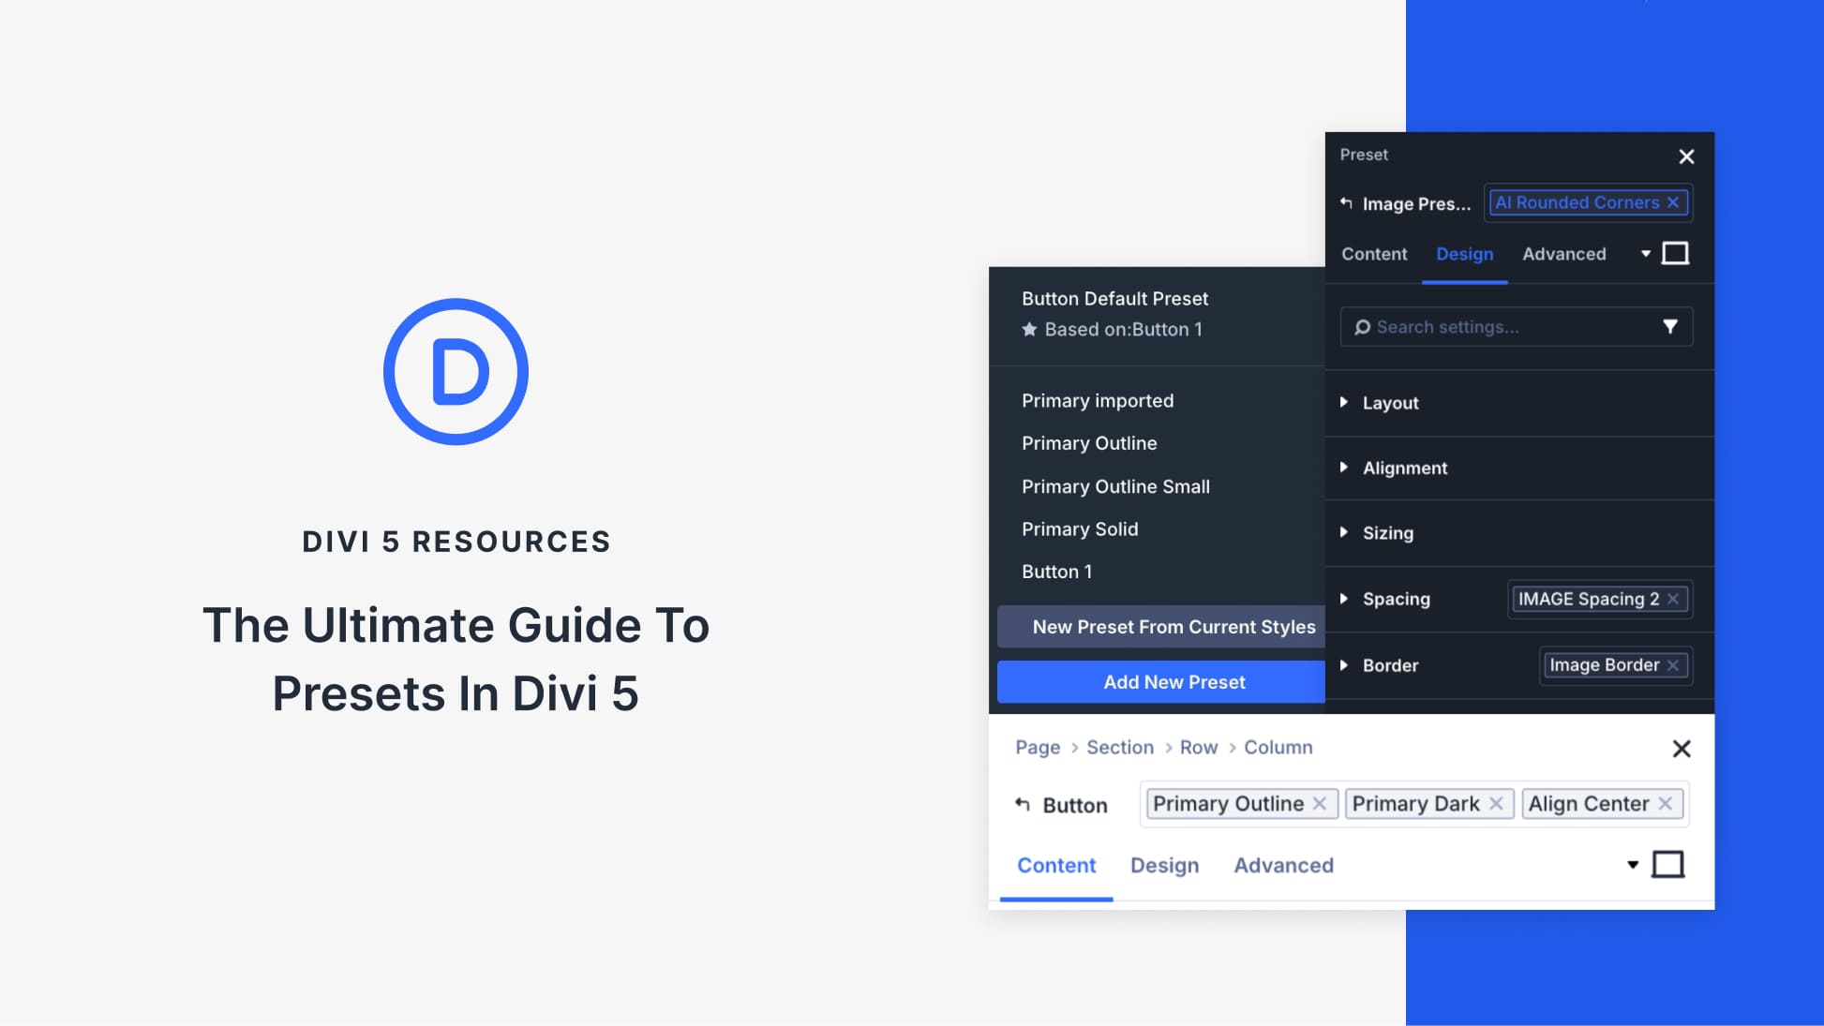Toggle the responsive square in the Button settings panel
This screenshot has width=1824, height=1026.
coord(1668,864)
